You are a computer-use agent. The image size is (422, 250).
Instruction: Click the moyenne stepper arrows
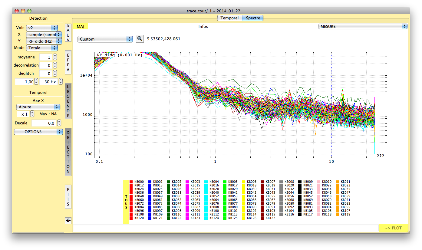pos(55,57)
